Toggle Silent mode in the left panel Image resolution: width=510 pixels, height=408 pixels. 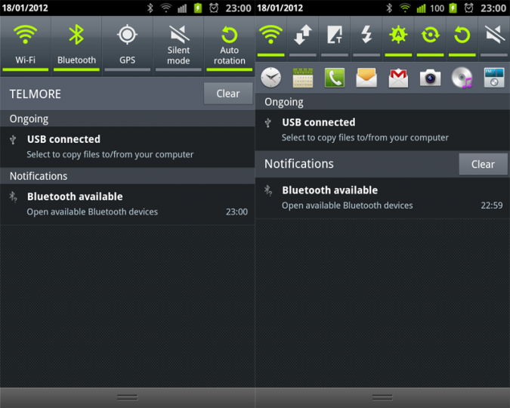tap(178, 46)
